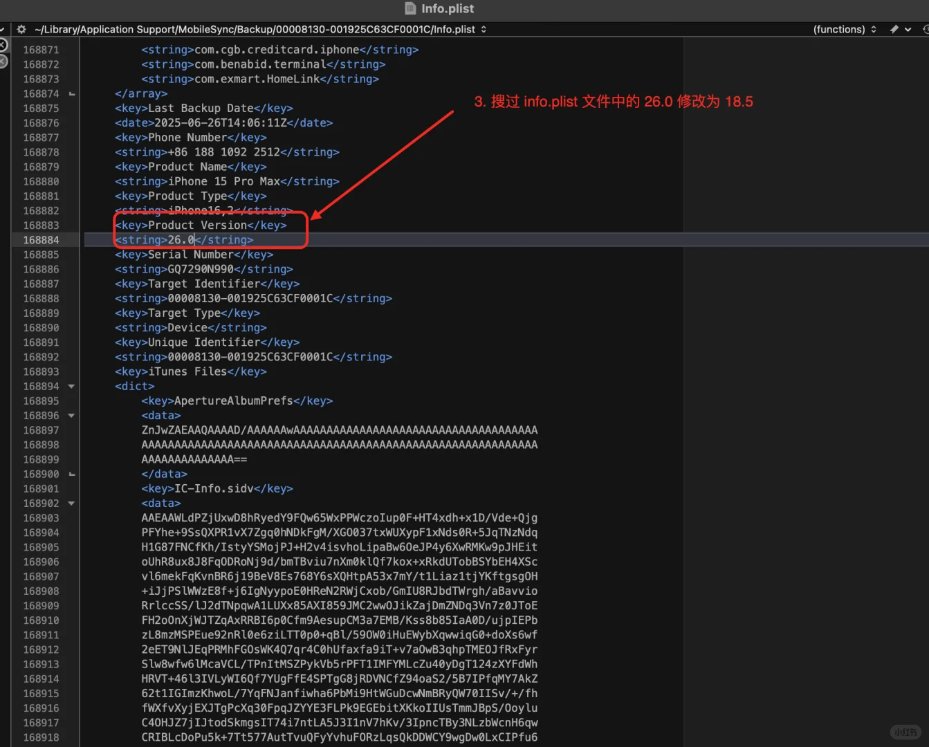Viewport: 929px width, 747px height.
Task: Click the iTunes Files key line
Action: coord(191,372)
